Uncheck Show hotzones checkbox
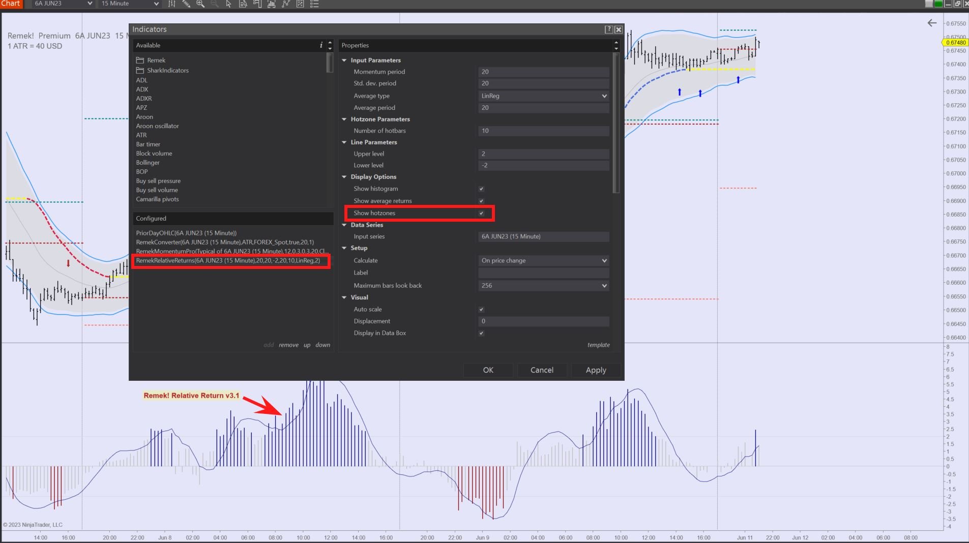 481,213
